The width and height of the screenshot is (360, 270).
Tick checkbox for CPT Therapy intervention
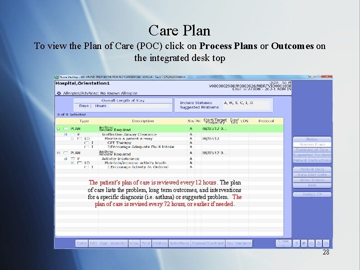pos(86,143)
